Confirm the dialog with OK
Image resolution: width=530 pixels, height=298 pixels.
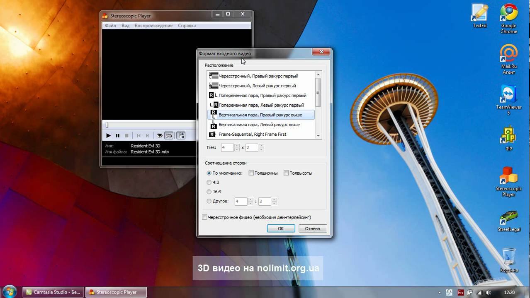pyautogui.click(x=281, y=228)
